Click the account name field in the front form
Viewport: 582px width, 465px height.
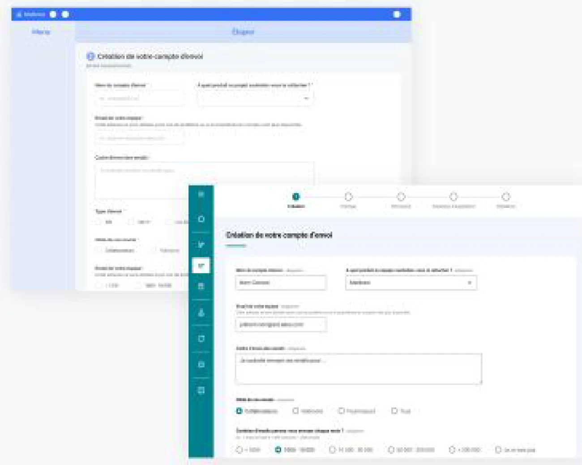click(281, 283)
